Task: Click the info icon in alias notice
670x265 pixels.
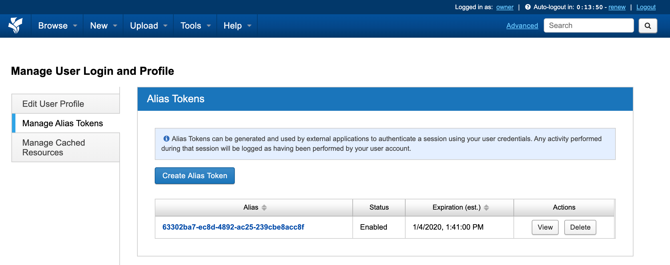Action: tap(166, 138)
